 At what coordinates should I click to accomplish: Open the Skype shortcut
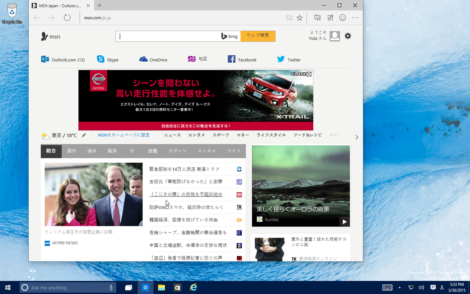pos(108,60)
